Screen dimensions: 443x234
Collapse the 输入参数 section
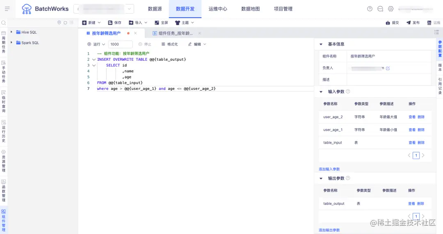[321, 92]
